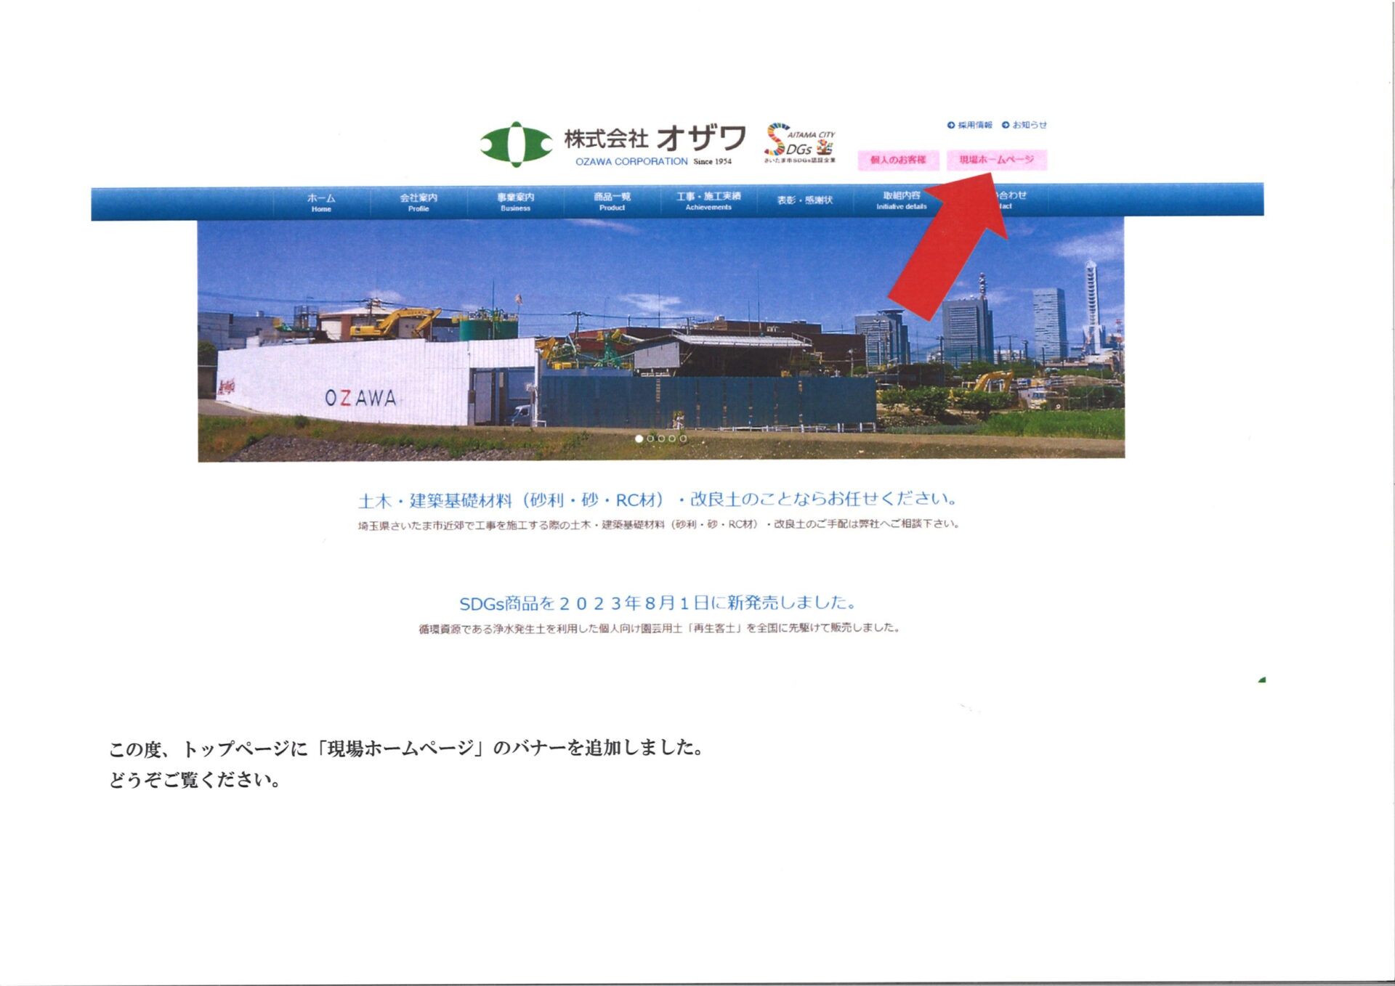Click the arrow icon beside 採用情報
Image resolution: width=1395 pixels, height=986 pixels.
(951, 125)
